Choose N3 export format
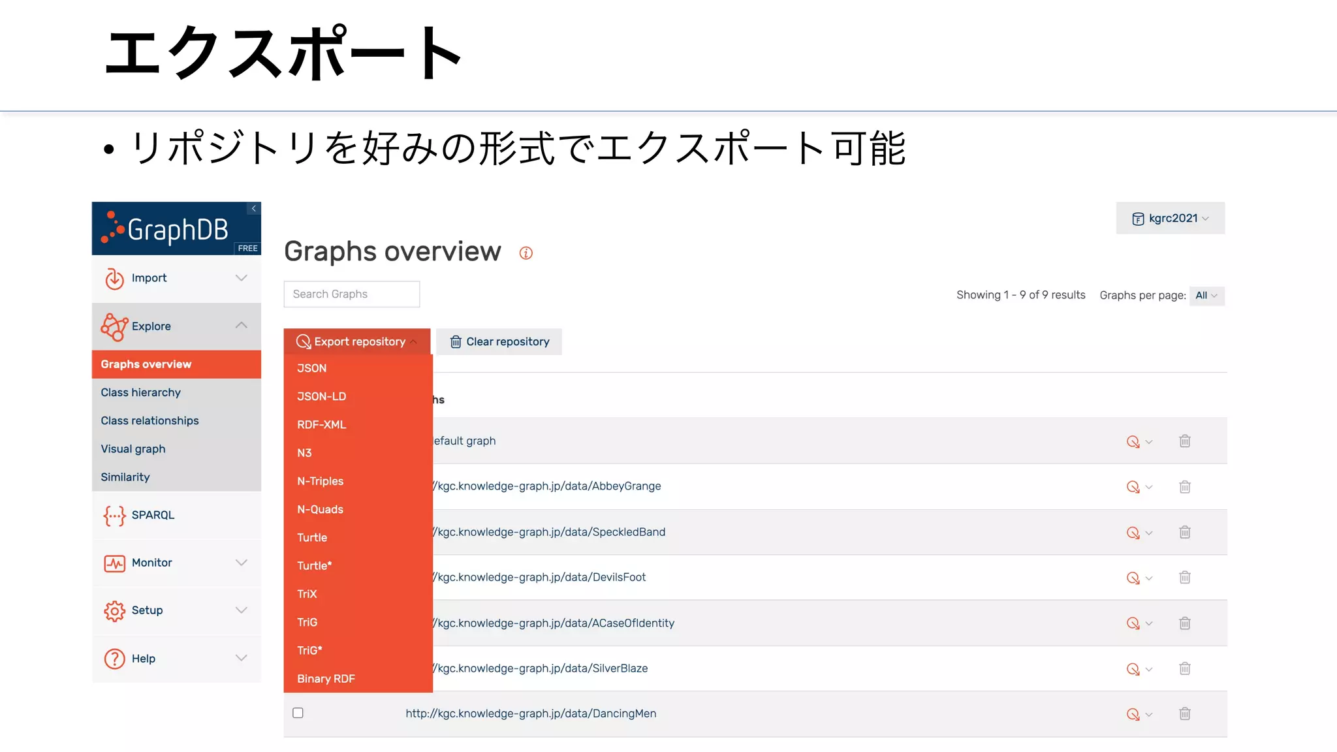The height and width of the screenshot is (752, 1337). click(358, 453)
